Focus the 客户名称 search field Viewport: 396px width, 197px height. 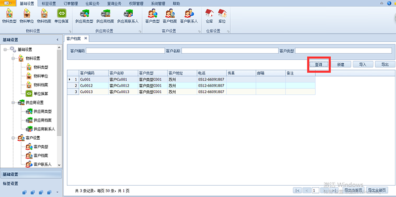(230, 51)
